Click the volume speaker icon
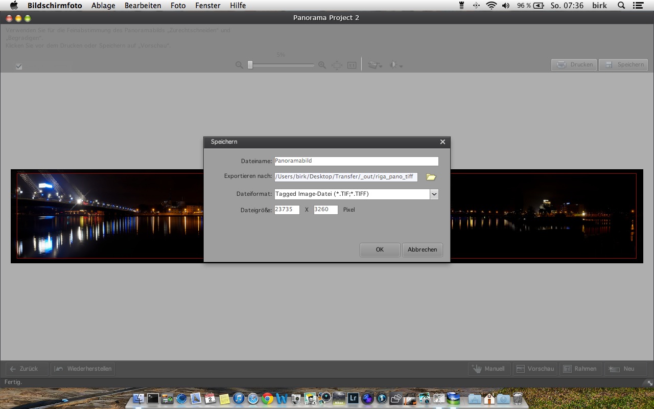 click(x=506, y=6)
